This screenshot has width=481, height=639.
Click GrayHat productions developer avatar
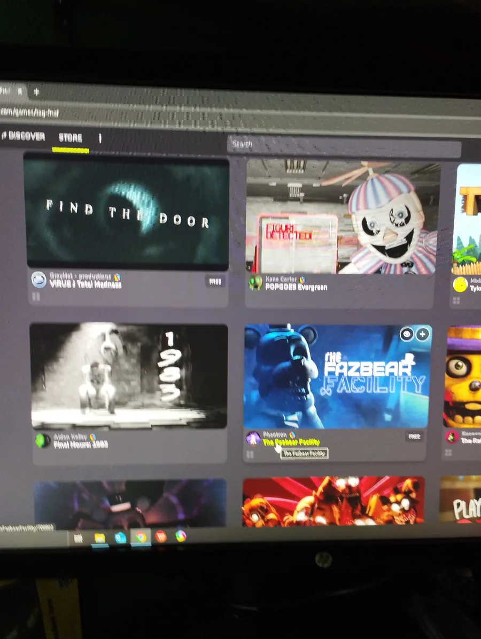[x=38, y=280]
